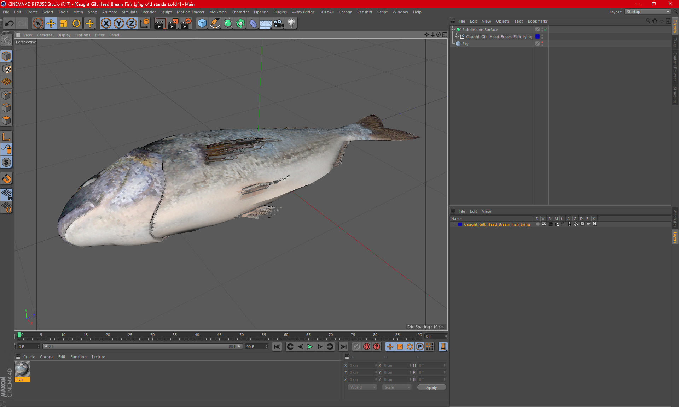Enable Axis mode
679x407 pixels.
tap(6, 137)
